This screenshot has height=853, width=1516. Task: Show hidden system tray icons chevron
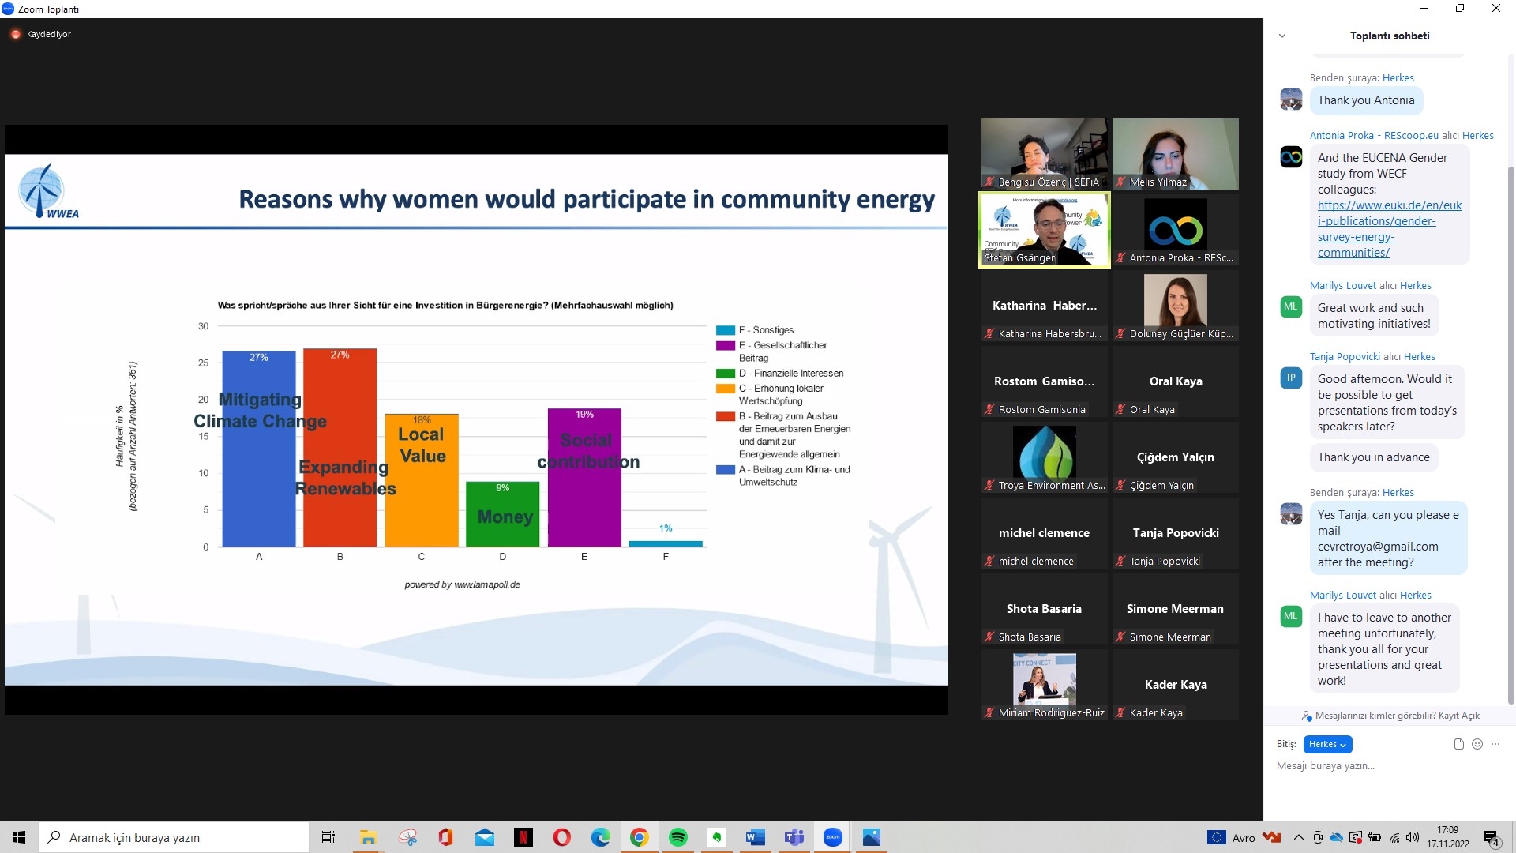1298,837
